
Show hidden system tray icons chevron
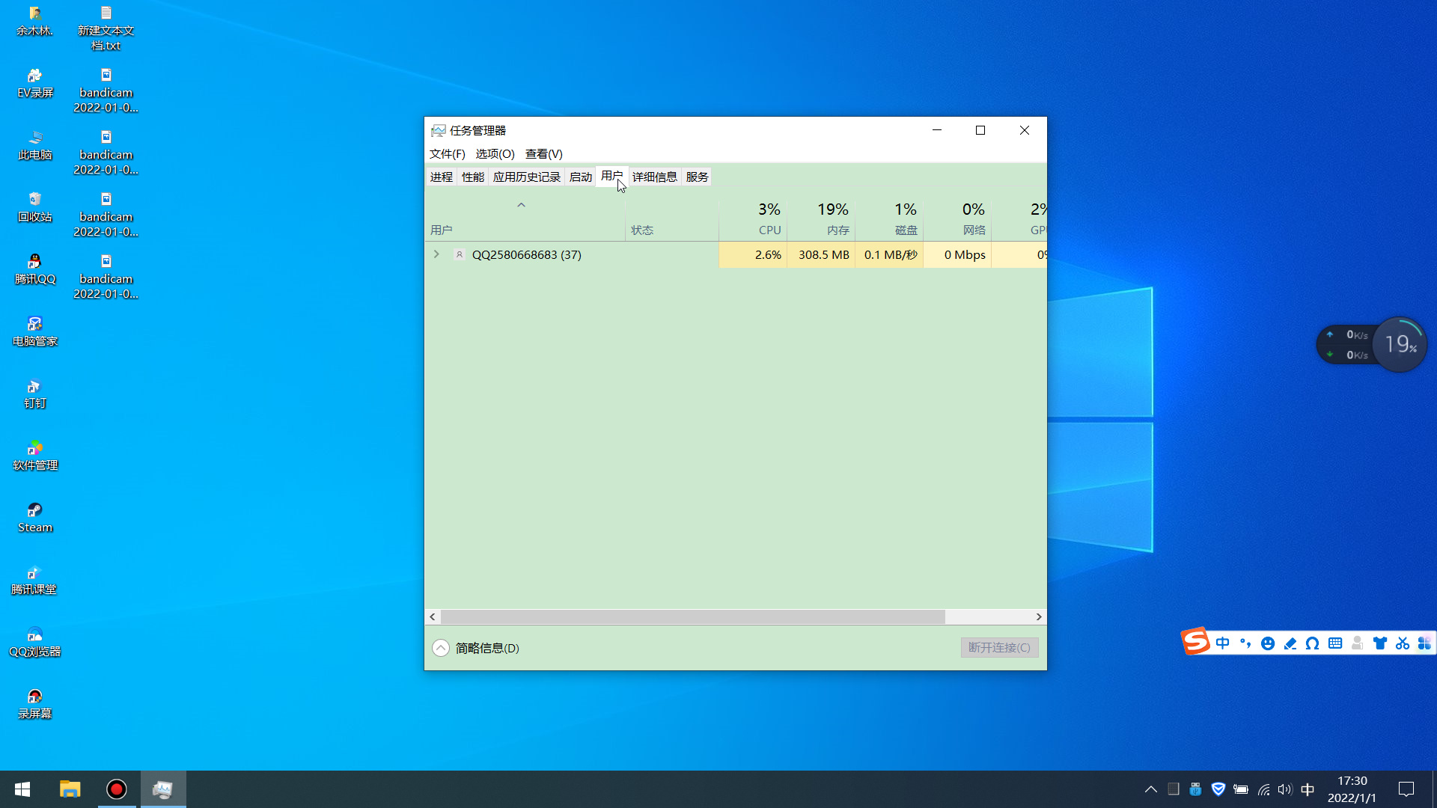click(x=1151, y=789)
